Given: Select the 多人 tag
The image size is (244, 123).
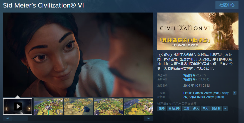Looking at the screenshot, I should pyautogui.click(x=196, y=108).
